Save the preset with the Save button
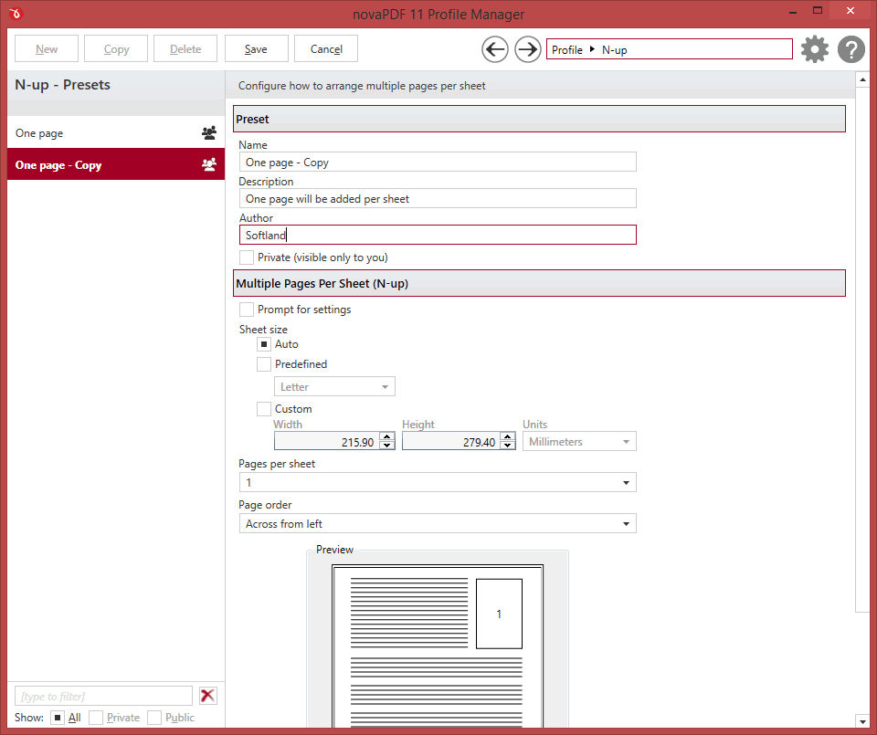877x735 pixels. click(x=256, y=49)
